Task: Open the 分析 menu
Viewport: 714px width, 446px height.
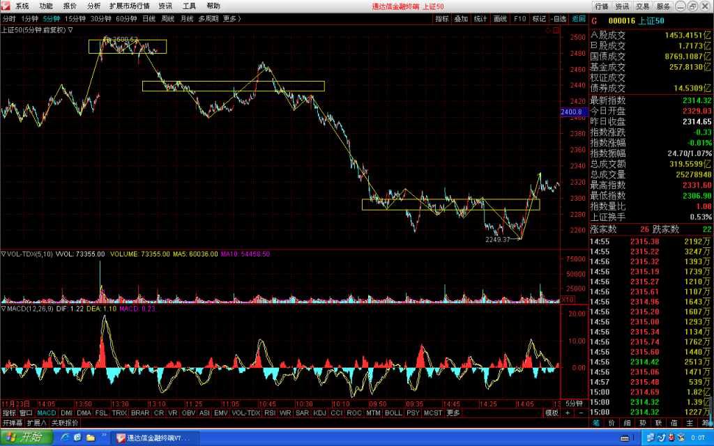Action: click(94, 6)
